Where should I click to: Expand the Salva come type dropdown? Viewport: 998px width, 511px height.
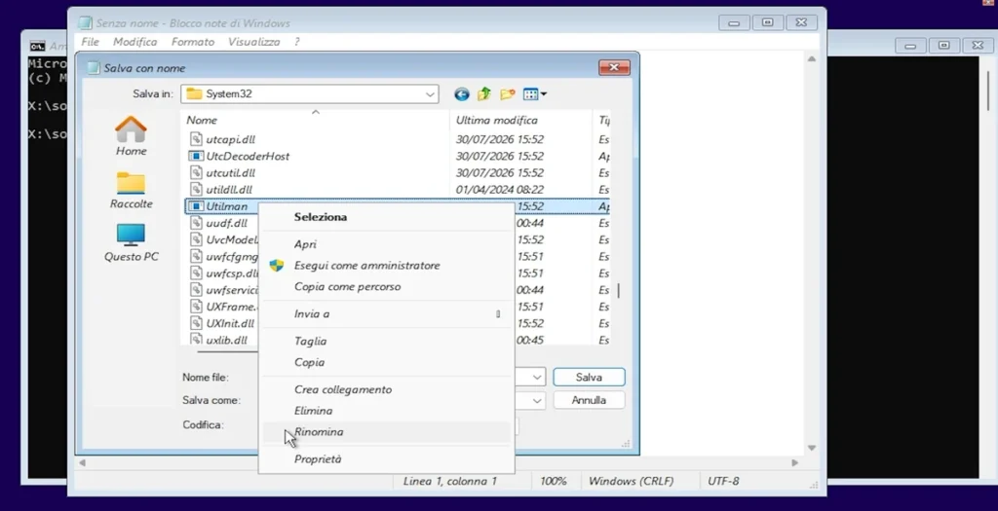pos(537,400)
